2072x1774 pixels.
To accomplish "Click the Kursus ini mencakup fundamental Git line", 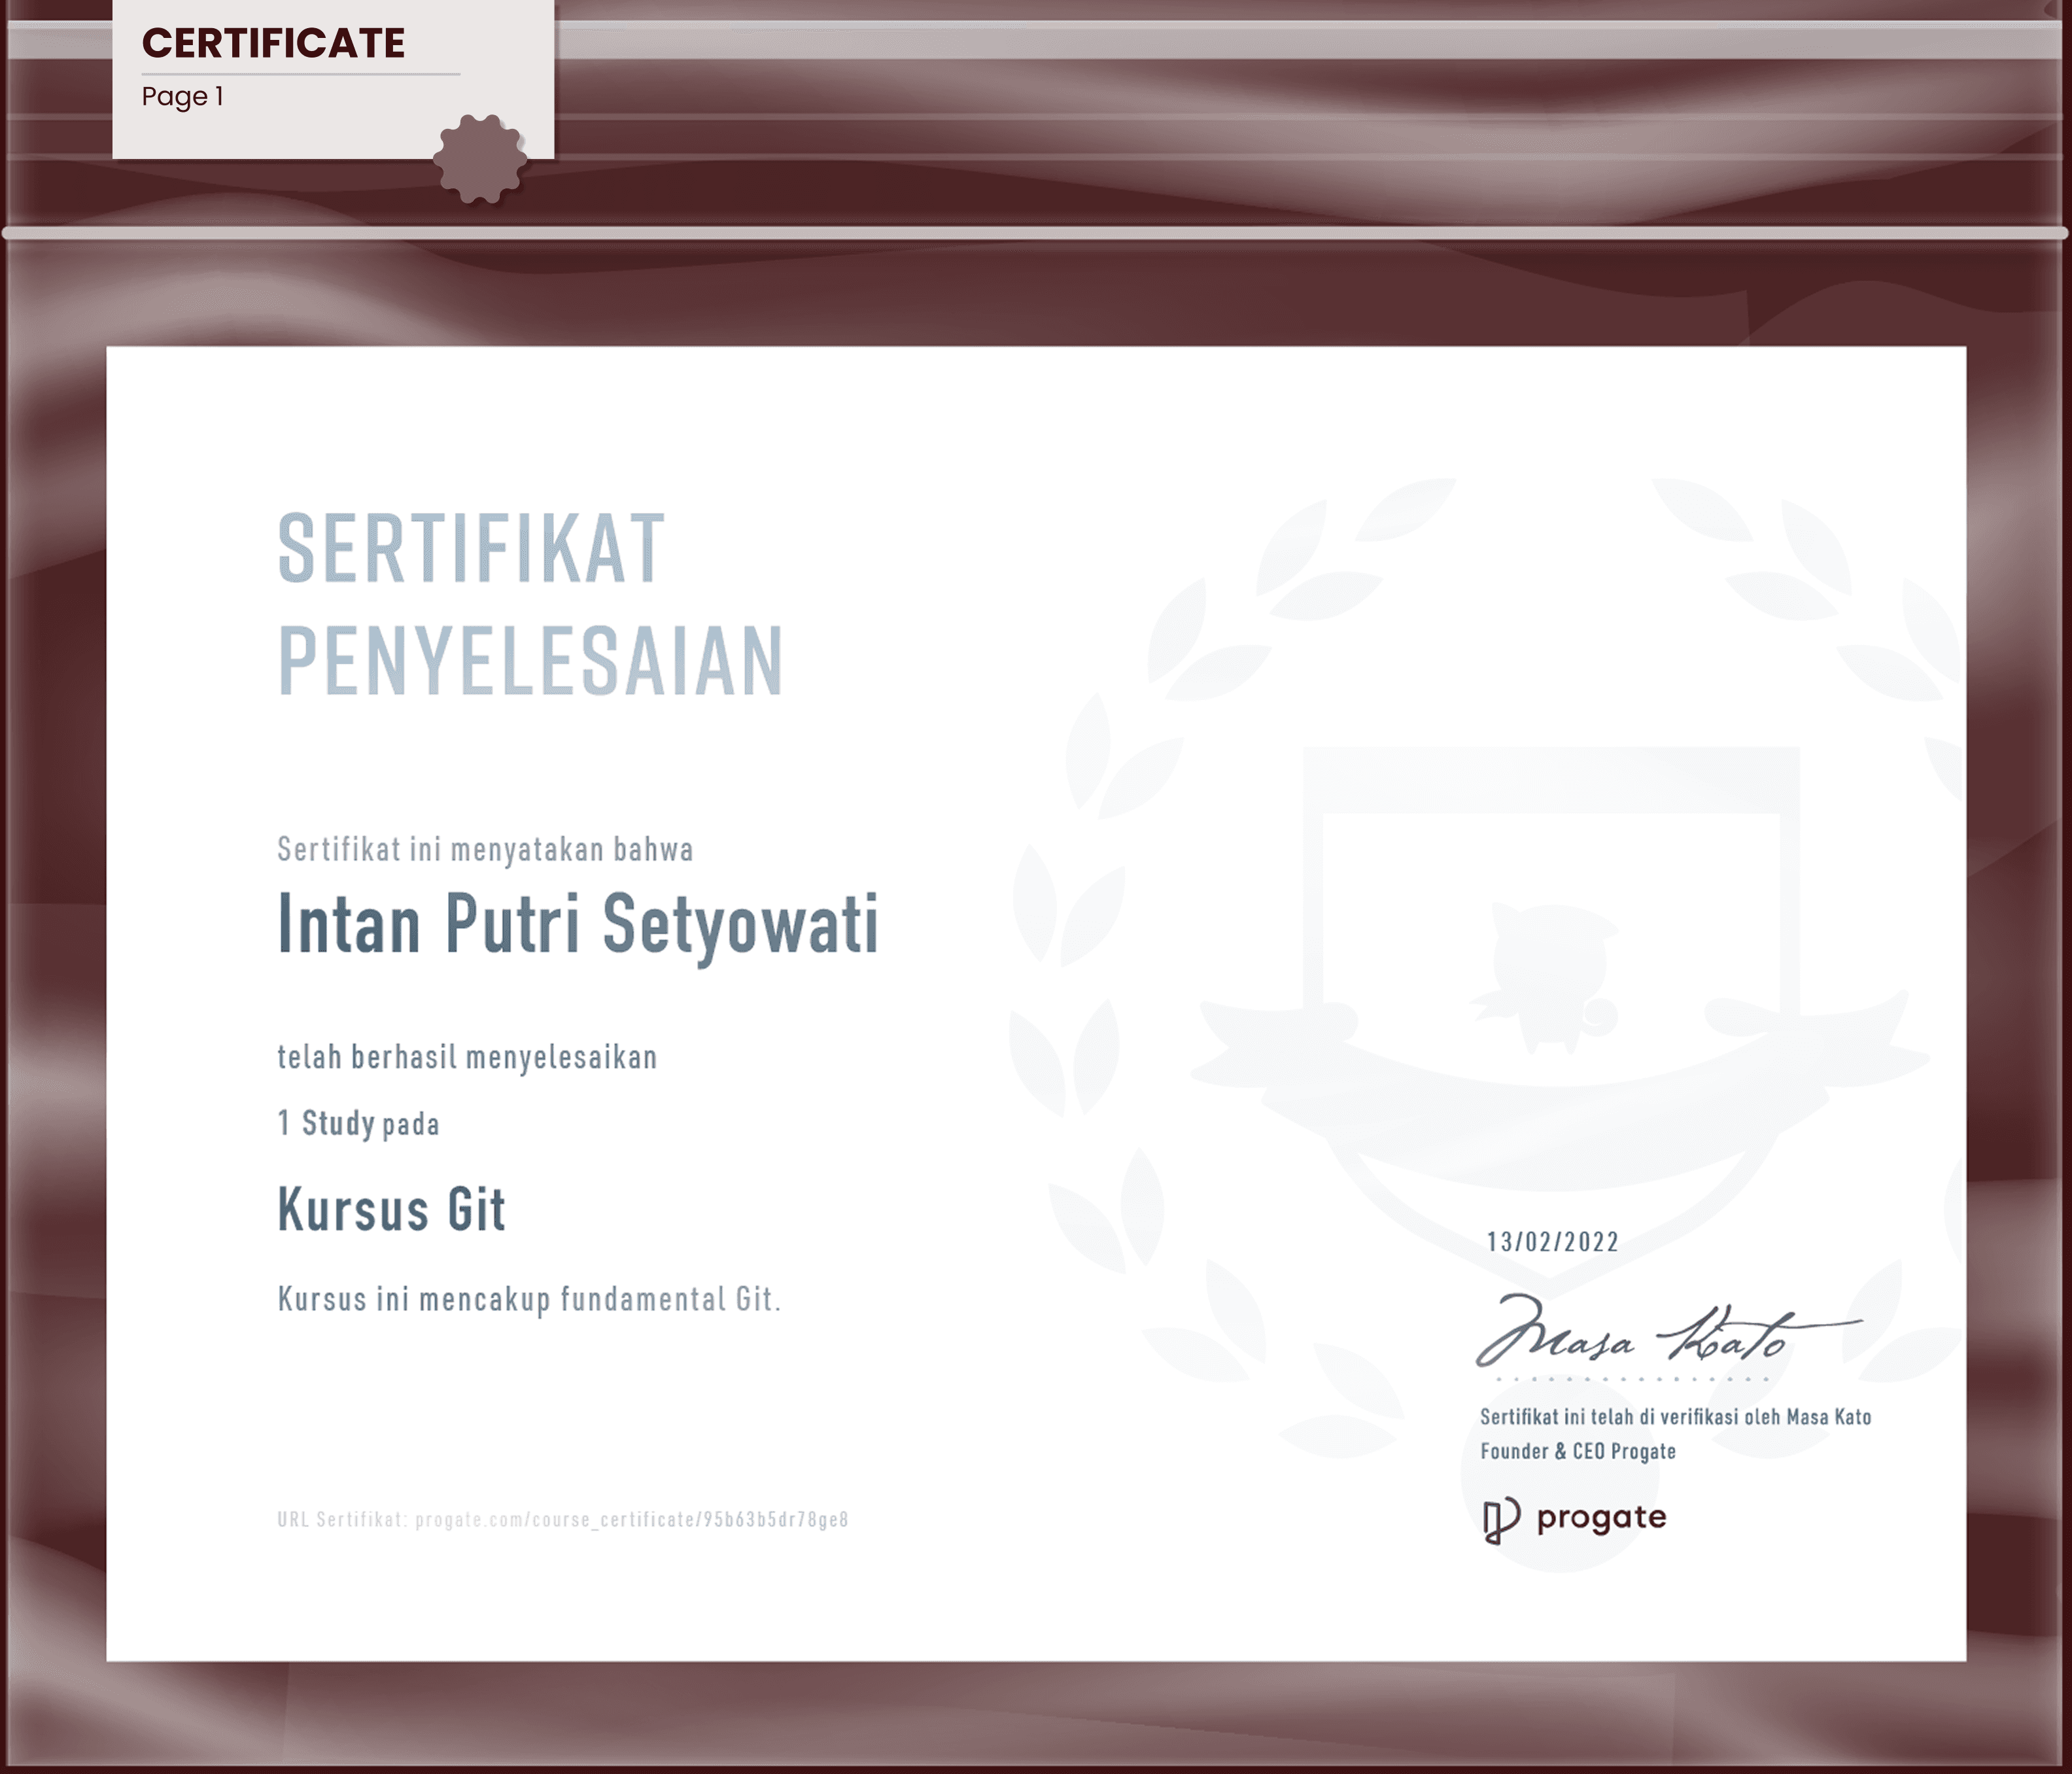I will coord(529,1299).
